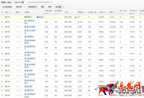Click the 删除 button
Image resolution: width=144 pixels, height=98 pixels.
42,7
